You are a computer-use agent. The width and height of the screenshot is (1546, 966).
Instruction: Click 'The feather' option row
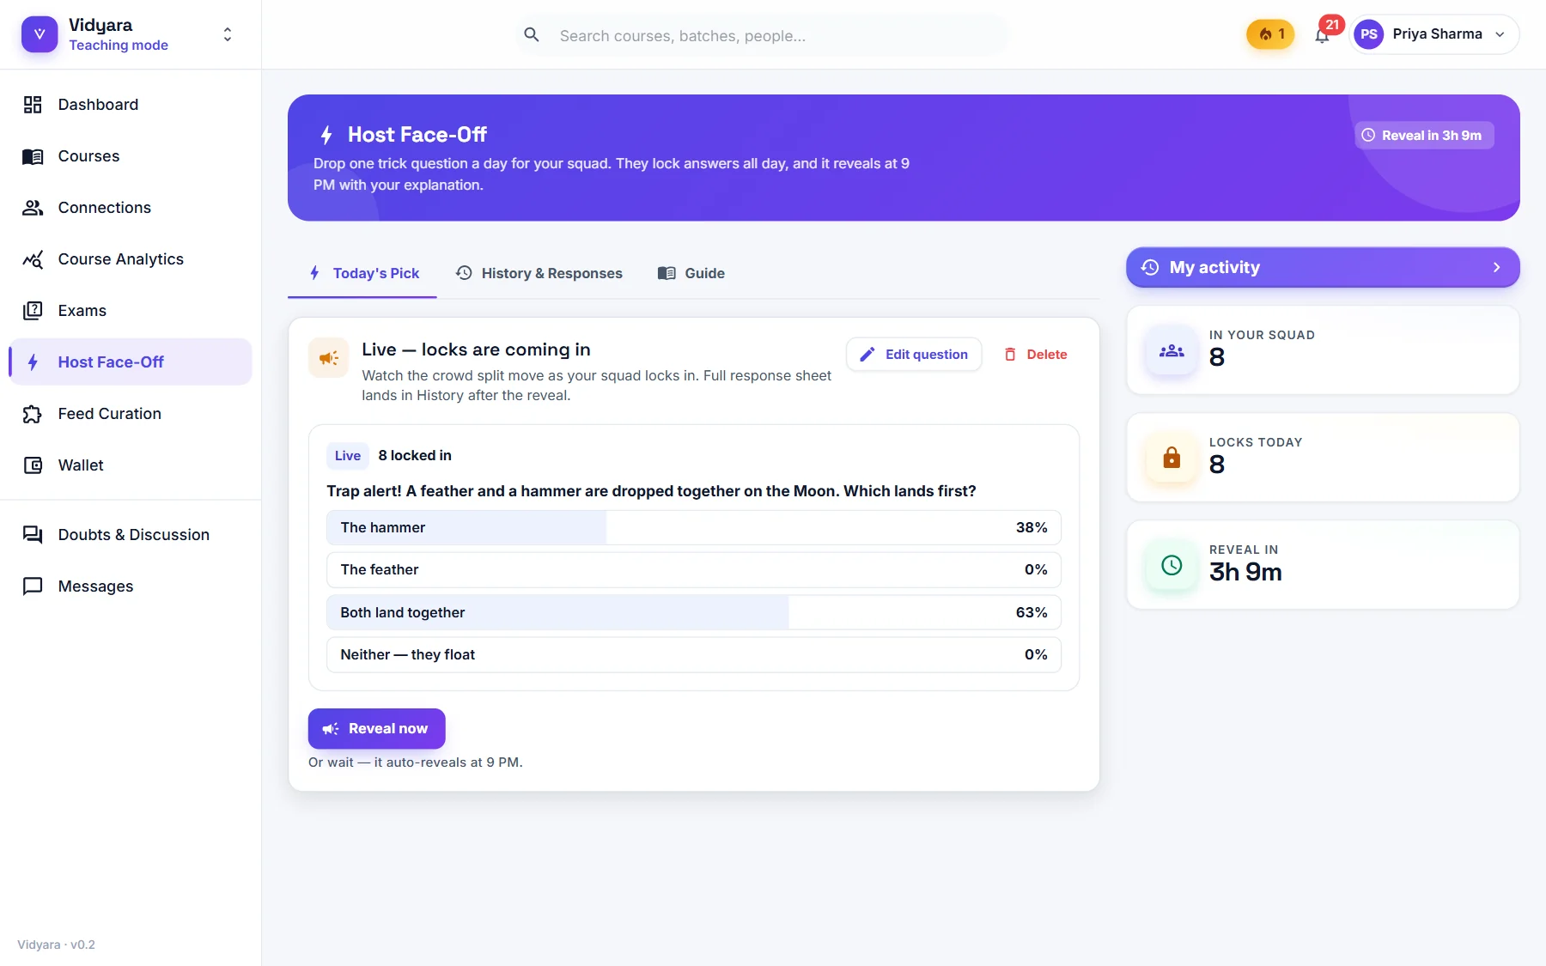(x=694, y=570)
